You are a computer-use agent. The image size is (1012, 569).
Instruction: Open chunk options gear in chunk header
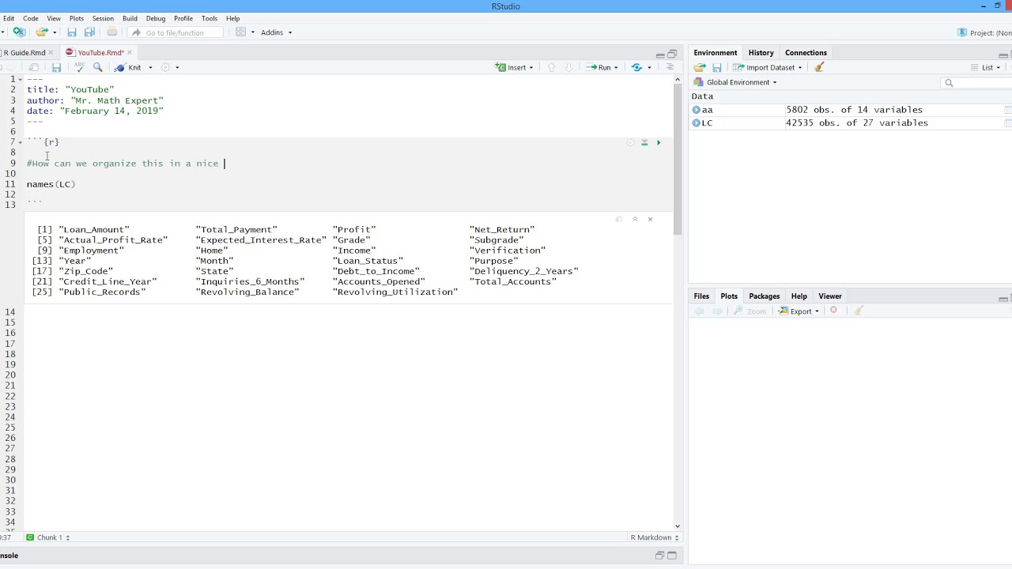pyautogui.click(x=630, y=143)
